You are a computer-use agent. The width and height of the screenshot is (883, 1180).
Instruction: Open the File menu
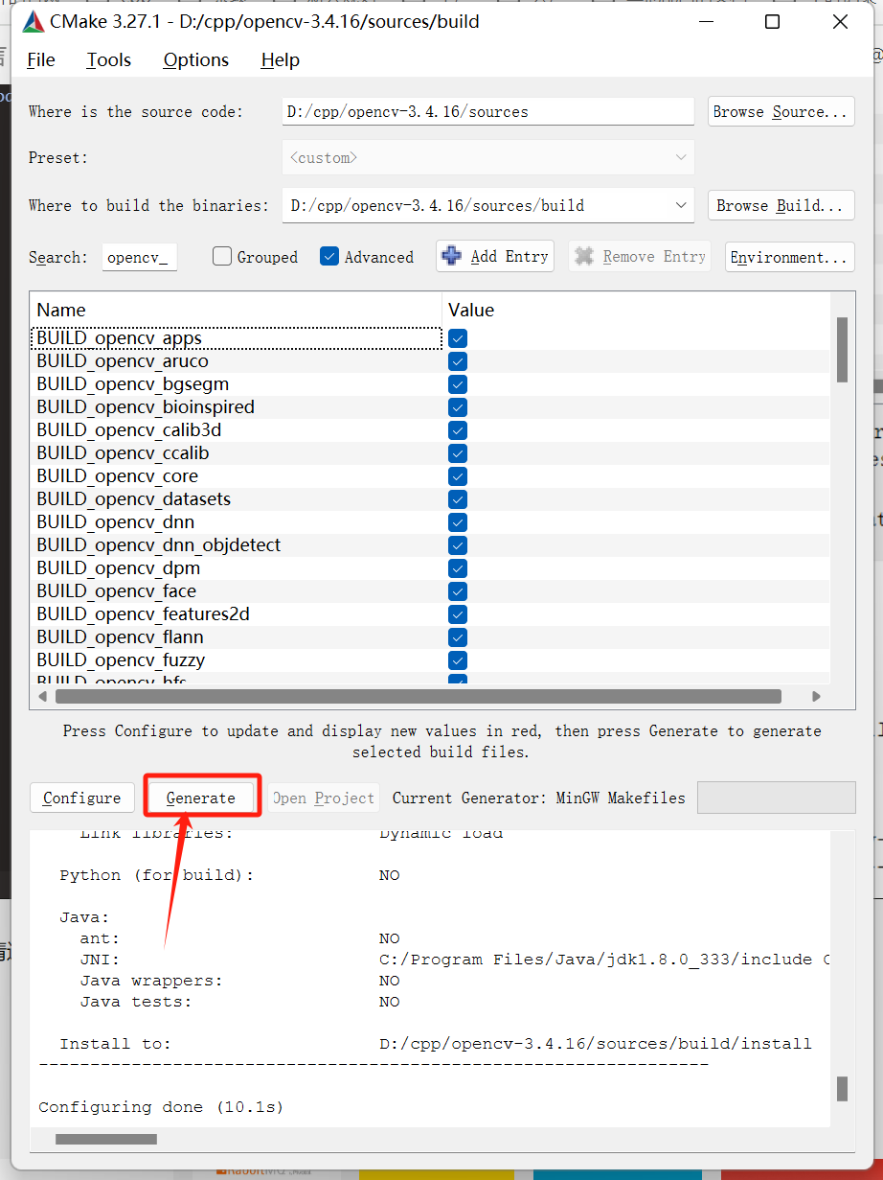pyautogui.click(x=41, y=59)
